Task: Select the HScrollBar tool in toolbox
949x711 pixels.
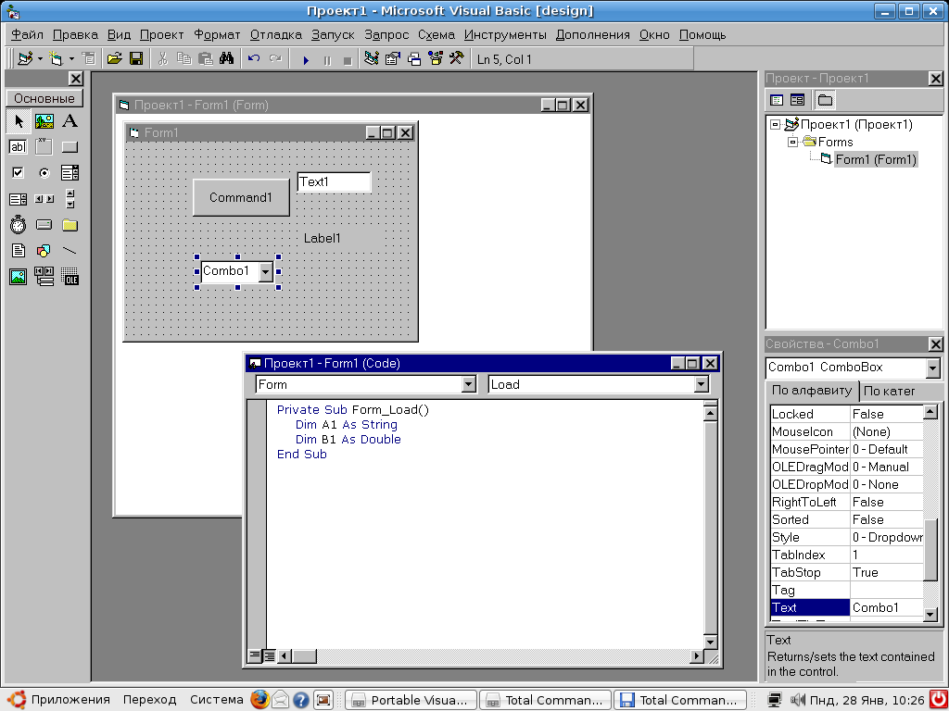Action: pyautogui.click(x=44, y=199)
